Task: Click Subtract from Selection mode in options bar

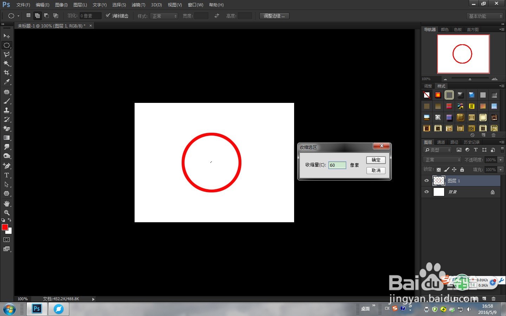Action: point(46,15)
